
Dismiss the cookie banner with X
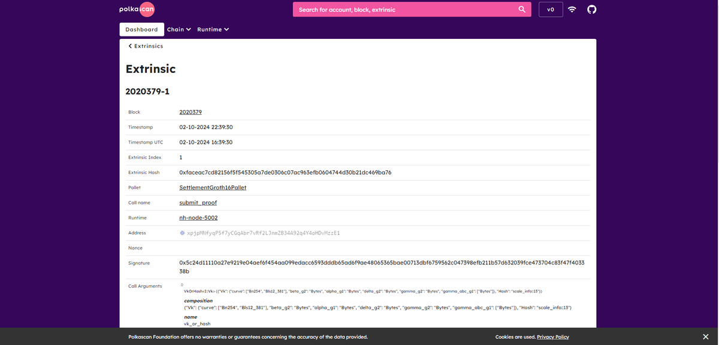[x=705, y=337]
